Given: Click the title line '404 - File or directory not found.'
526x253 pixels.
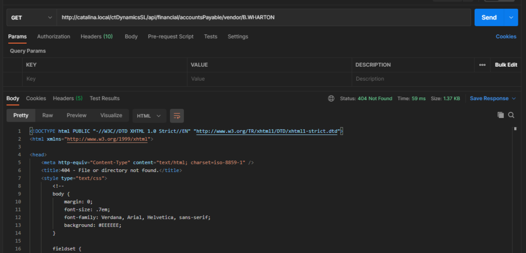Looking at the screenshot, I should 111,170.
